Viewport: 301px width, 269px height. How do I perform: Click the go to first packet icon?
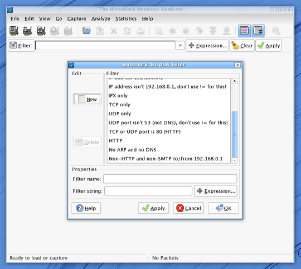click(213, 31)
